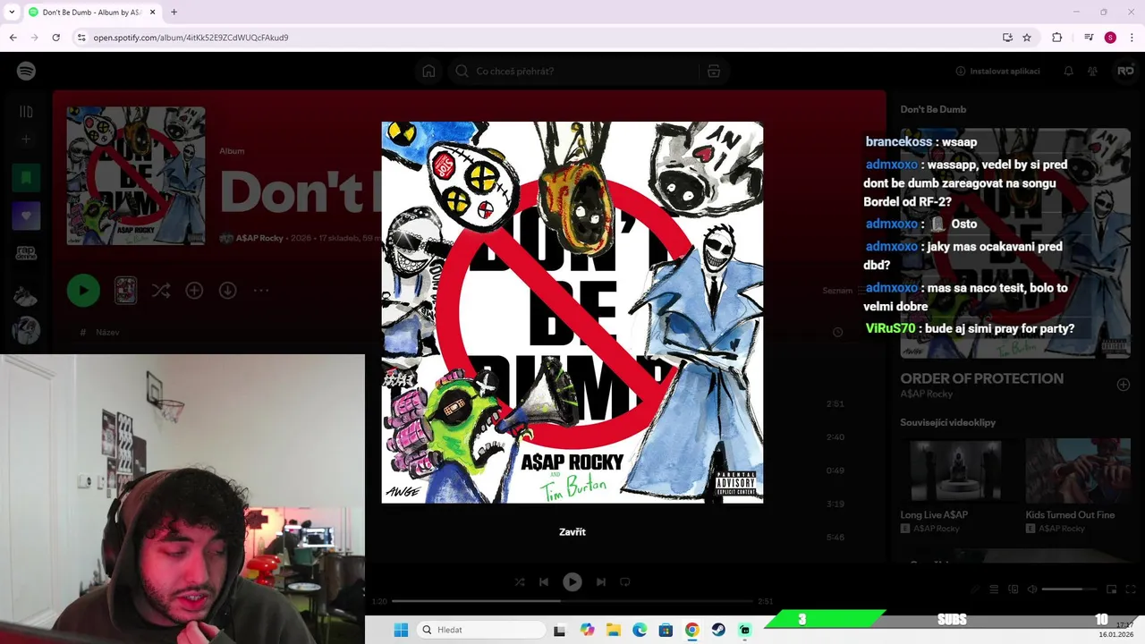The width and height of the screenshot is (1145, 644).
Task: Open the miniplayer icon
Action: tap(1111, 589)
